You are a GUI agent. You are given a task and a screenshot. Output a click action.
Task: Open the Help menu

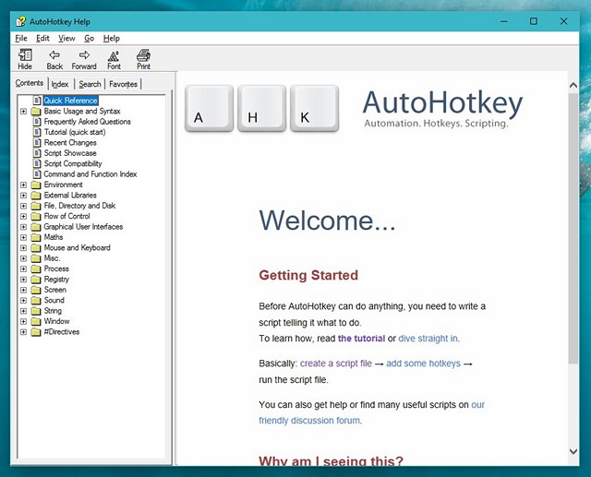[x=112, y=39]
